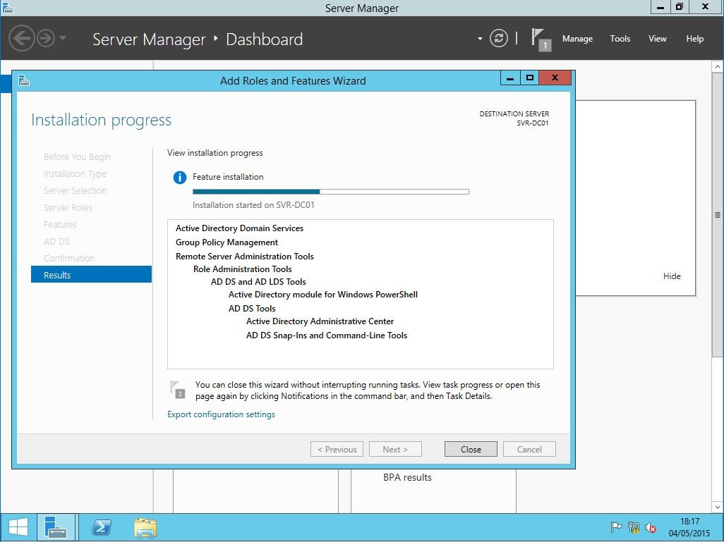Click Server Manager taskbar icon

(56, 527)
